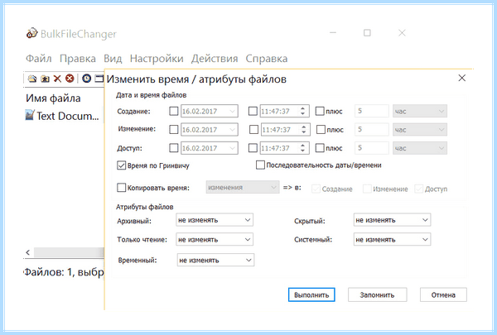This screenshot has height=335, width=497.
Task: Click the плюс amount field in Доступ row
Action: [x=372, y=148]
